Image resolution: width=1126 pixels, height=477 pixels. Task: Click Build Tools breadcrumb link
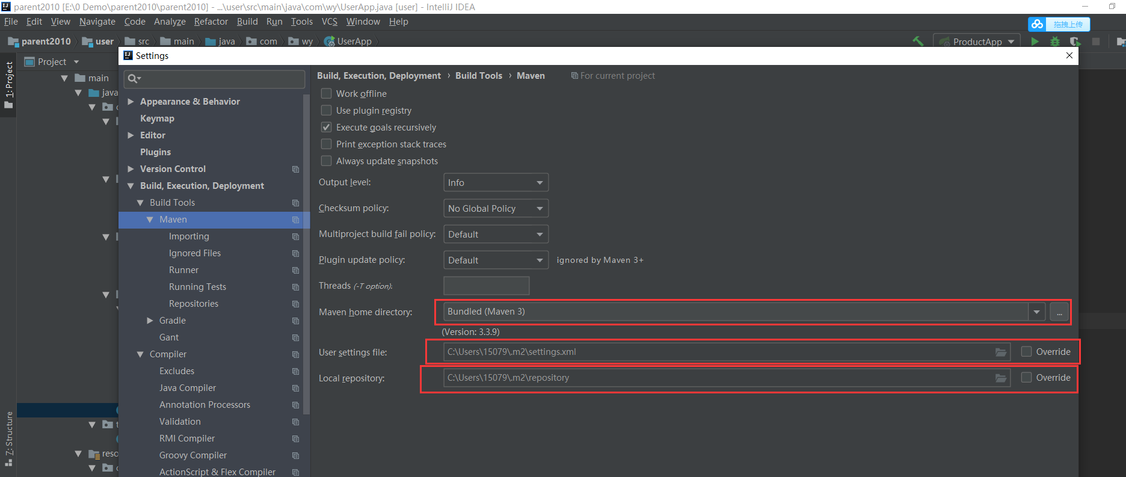click(x=478, y=76)
